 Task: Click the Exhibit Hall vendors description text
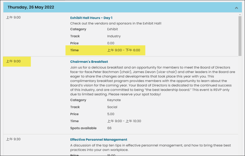pos(116,23)
